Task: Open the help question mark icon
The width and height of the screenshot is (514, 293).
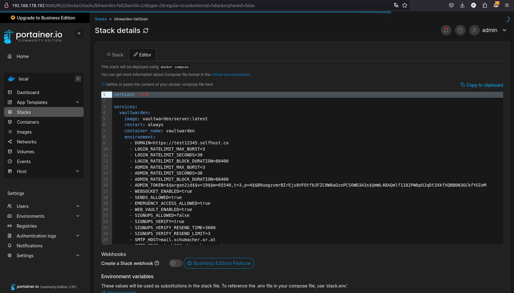Action: pos(460,30)
